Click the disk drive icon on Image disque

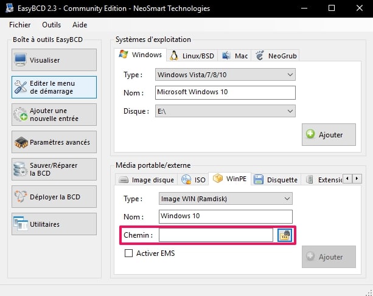click(124, 180)
